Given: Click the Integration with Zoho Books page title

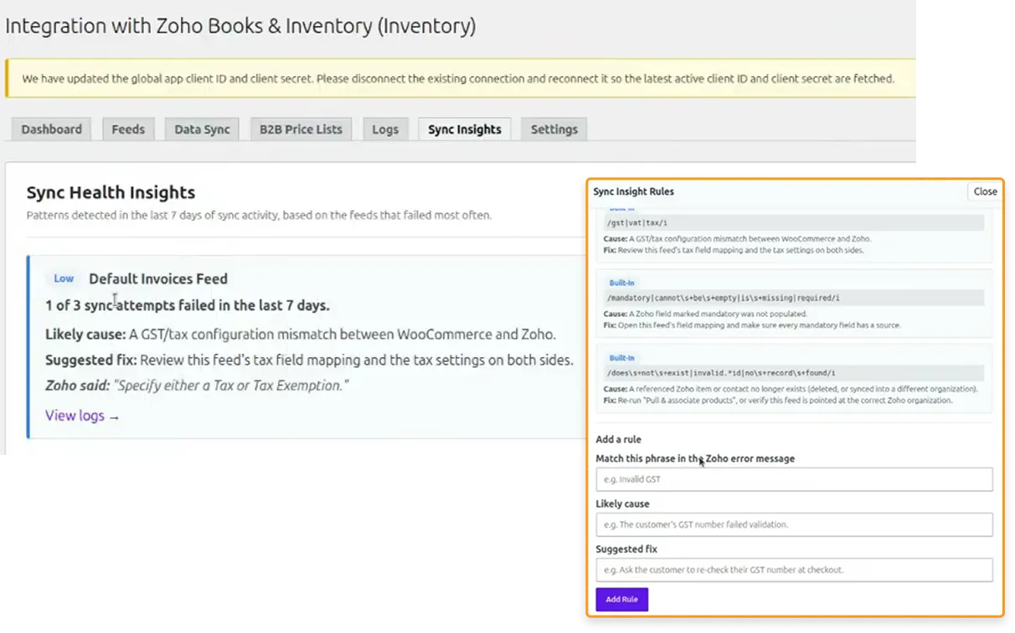Looking at the screenshot, I should click(240, 26).
